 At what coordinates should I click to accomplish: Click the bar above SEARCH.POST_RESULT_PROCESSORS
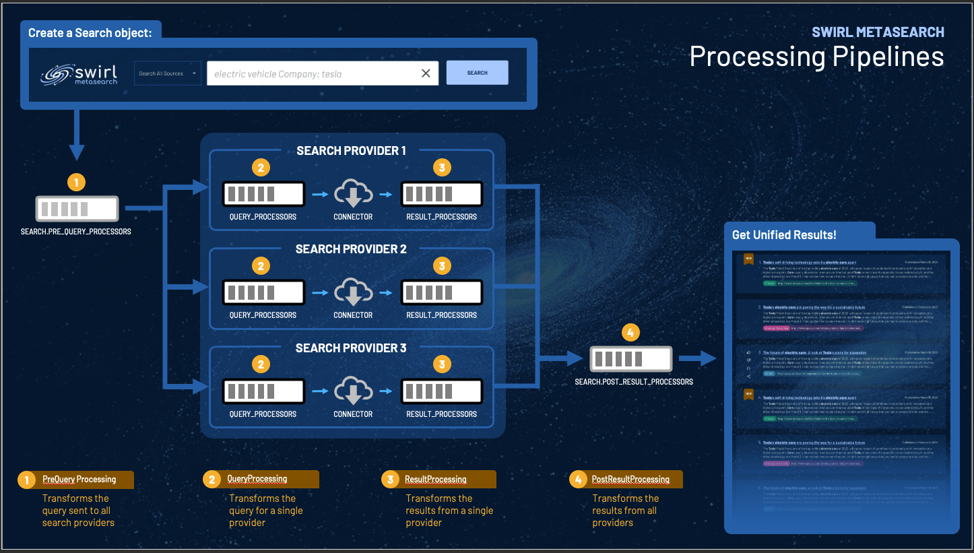coord(631,359)
